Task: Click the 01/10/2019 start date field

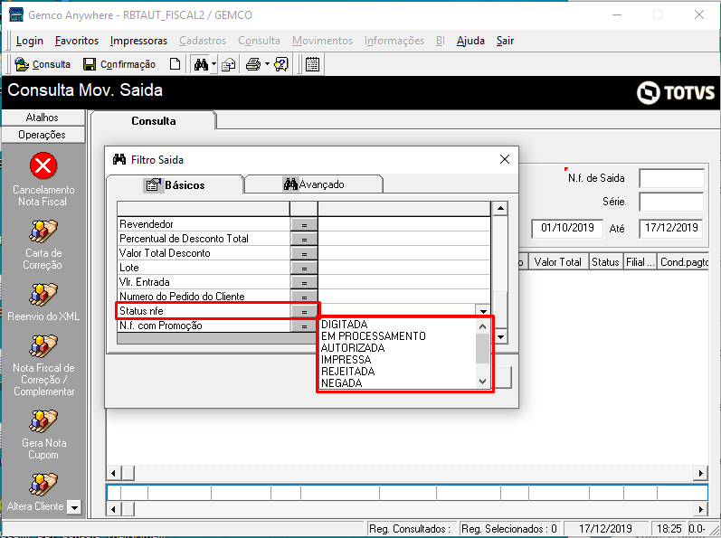Action: click(x=567, y=228)
